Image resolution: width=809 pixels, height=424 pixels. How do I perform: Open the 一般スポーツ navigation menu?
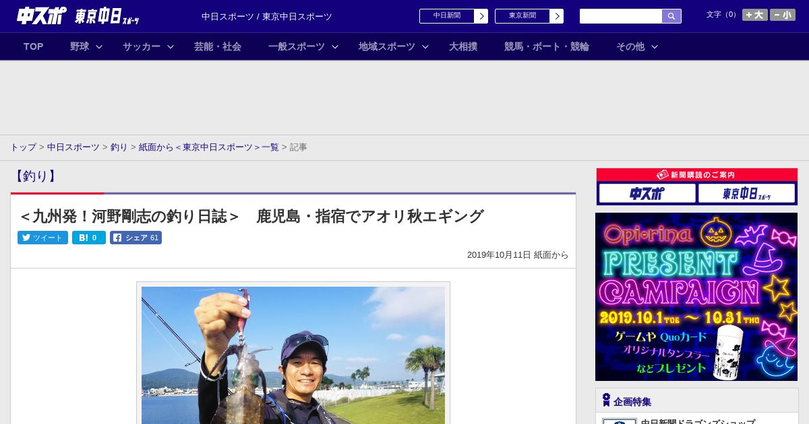click(297, 46)
